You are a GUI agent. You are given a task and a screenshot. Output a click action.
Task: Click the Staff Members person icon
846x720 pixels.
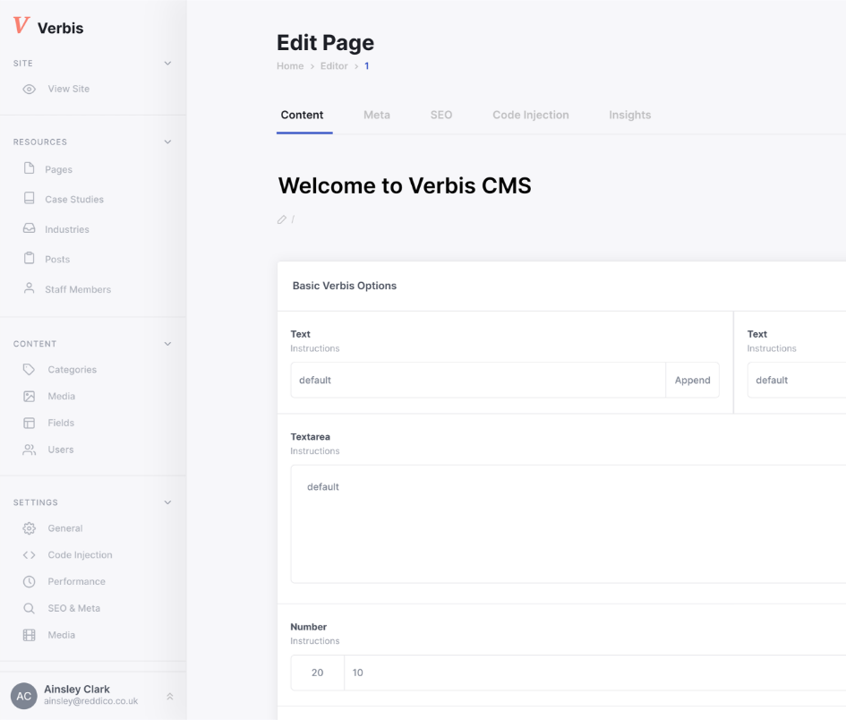coord(30,288)
